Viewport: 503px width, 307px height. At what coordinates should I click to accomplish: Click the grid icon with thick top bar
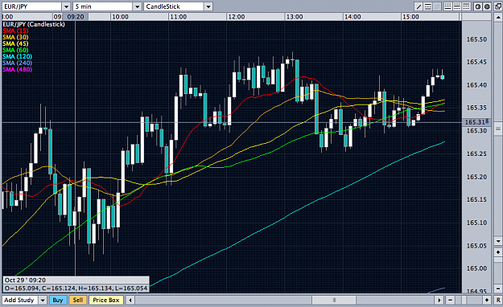tap(466, 6)
